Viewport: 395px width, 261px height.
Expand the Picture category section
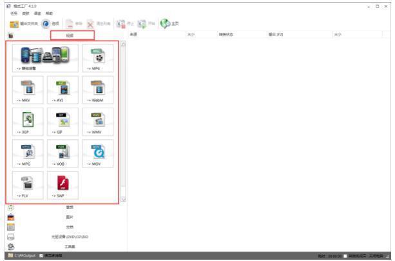(70, 217)
